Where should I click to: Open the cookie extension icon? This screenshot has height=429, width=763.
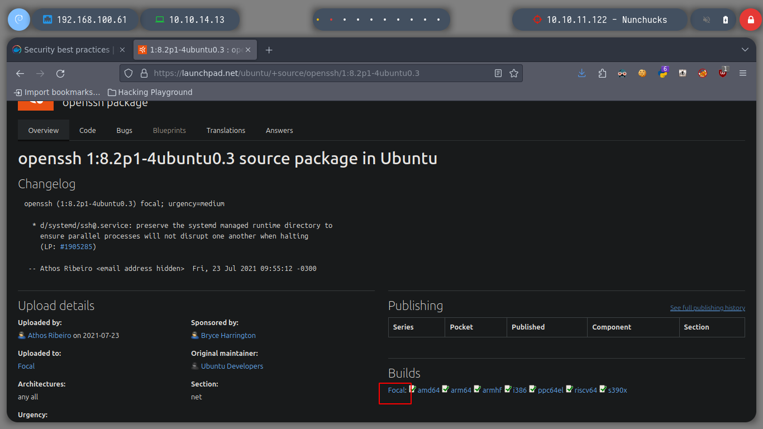(x=642, y=73)
